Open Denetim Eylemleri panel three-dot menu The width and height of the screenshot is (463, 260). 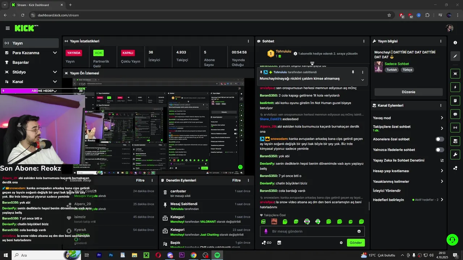point(248,180)
